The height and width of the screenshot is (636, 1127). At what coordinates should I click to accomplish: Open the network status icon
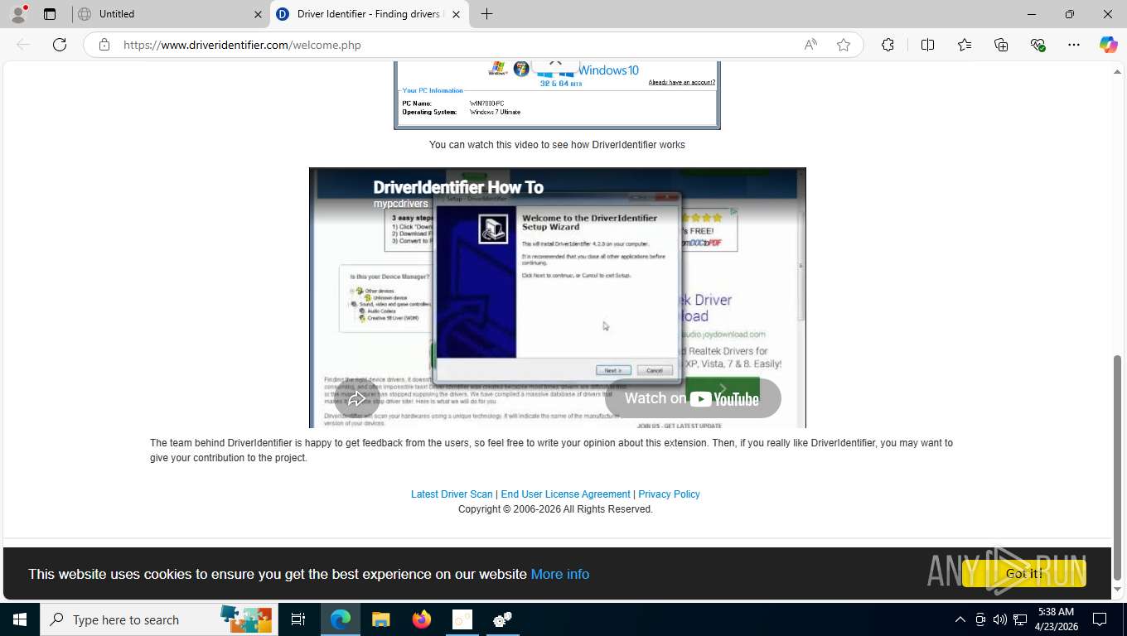[x=1020, y=619]
